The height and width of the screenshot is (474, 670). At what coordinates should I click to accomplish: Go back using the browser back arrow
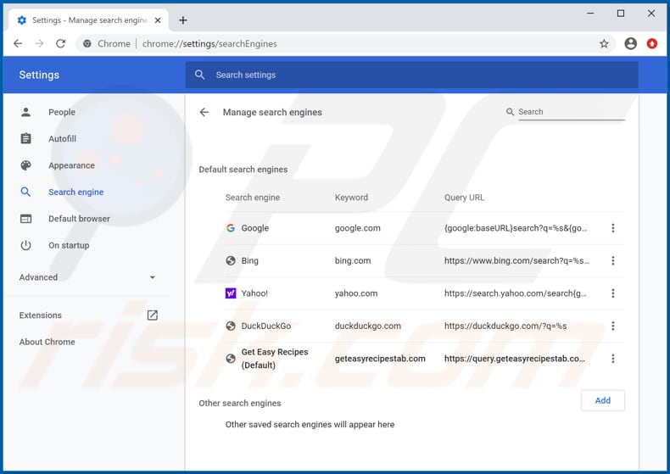tap(18, 43)
